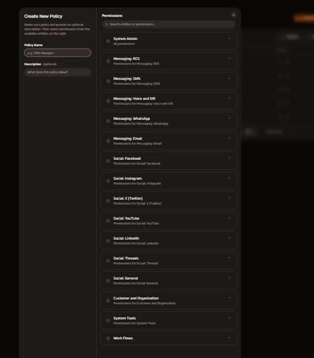Viewport: 314px width, 358px height.
Task: Check the Social: Threads checkbox
Action: pos(108,261)
